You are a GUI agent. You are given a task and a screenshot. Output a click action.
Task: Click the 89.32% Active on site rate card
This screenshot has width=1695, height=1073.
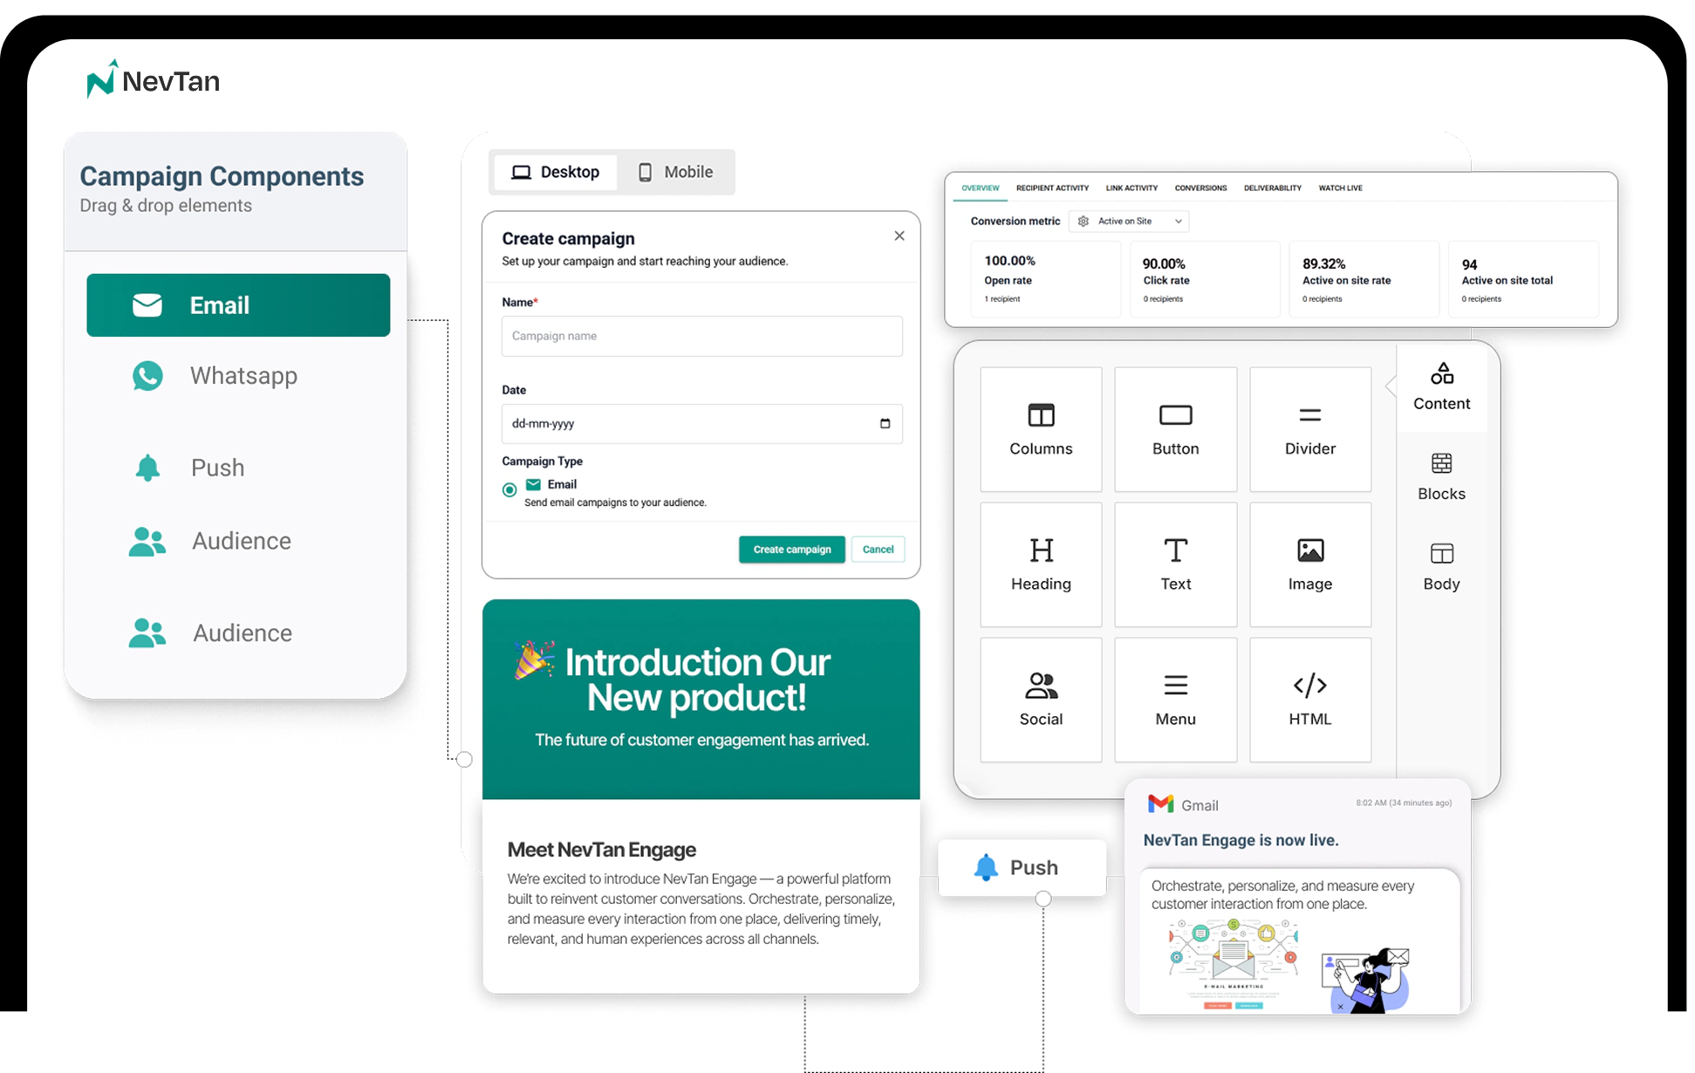[1364, 279]
